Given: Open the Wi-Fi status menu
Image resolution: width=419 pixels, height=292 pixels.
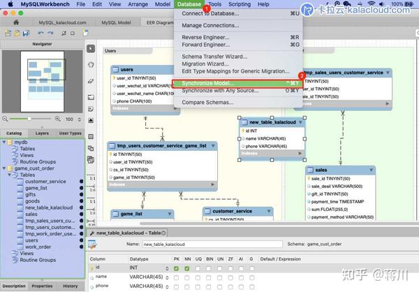Looking at the screenshot, I should [372, 3].
